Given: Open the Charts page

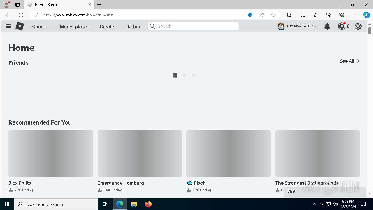Looking at the screenshot, I should [x=39, y=27].
